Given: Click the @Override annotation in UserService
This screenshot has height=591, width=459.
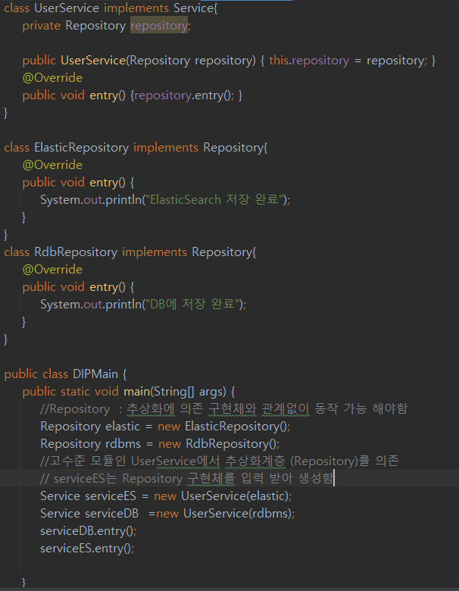Looking at the screenshot, I should 52,77.
